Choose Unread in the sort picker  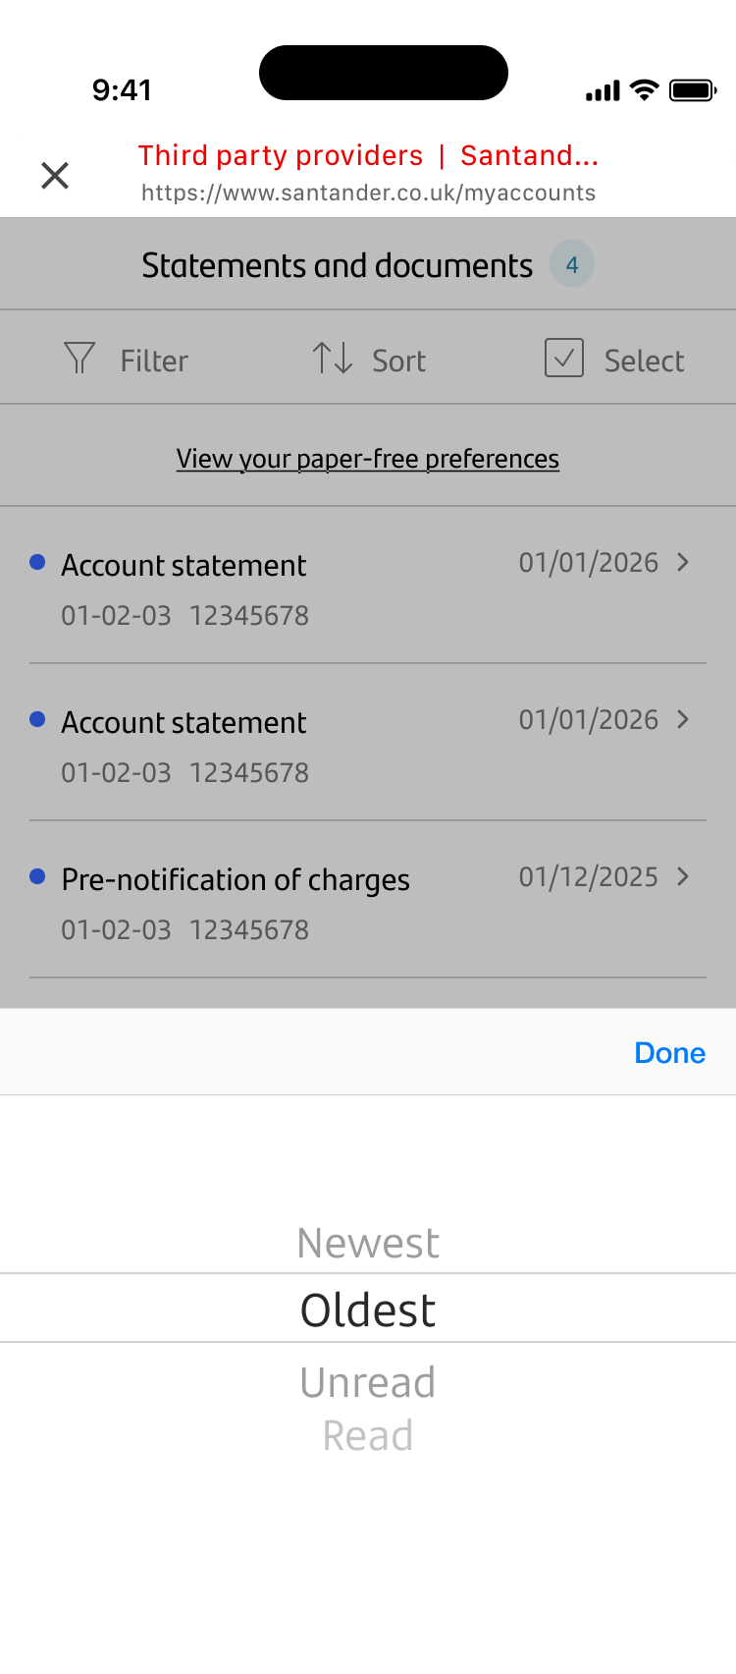(x=368, y=1383)
